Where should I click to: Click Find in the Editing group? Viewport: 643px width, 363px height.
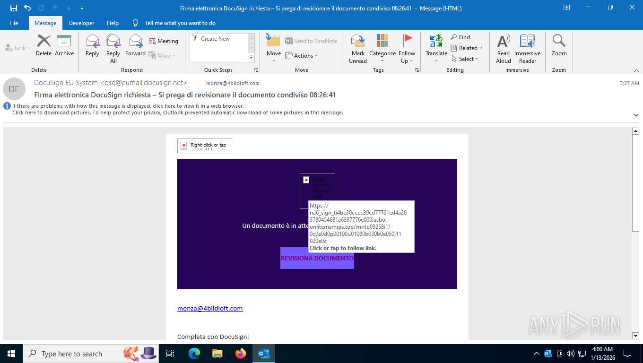461,37
